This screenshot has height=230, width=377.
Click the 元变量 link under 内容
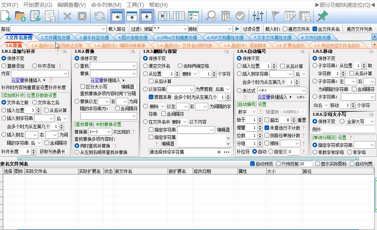point(18,80)
